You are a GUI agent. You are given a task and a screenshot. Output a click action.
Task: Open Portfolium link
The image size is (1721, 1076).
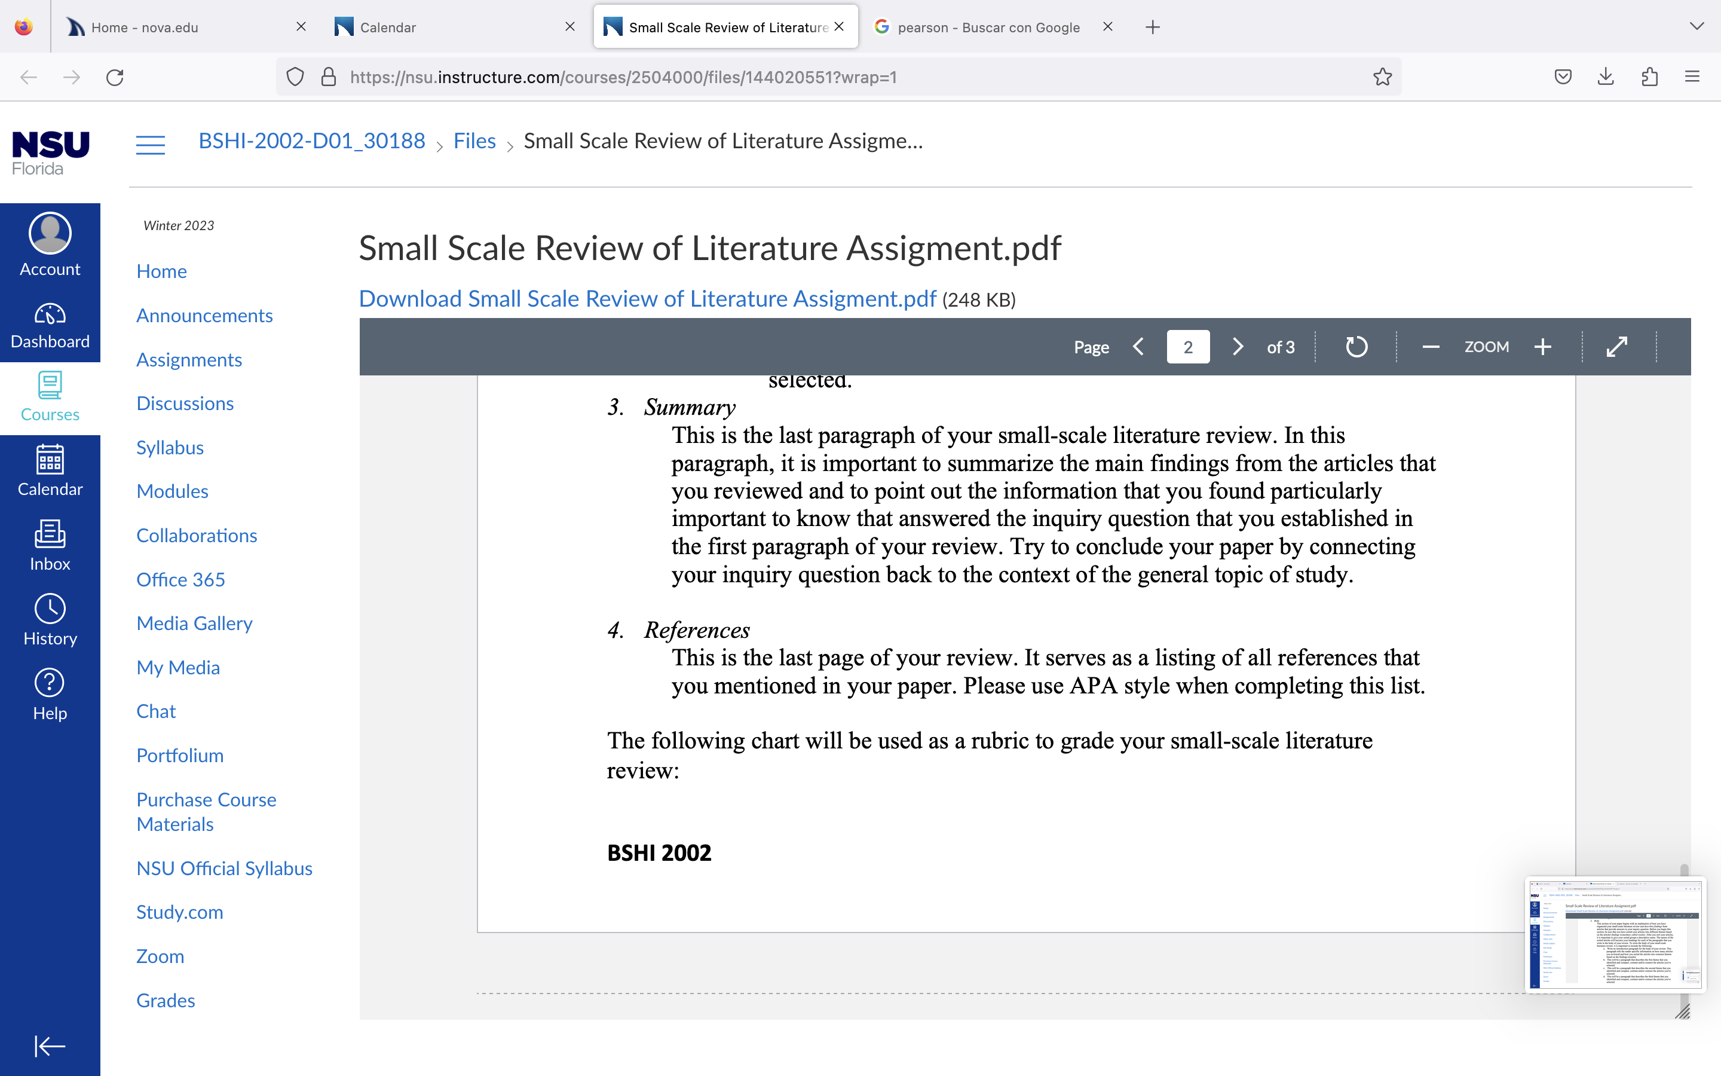coord(180,755)
